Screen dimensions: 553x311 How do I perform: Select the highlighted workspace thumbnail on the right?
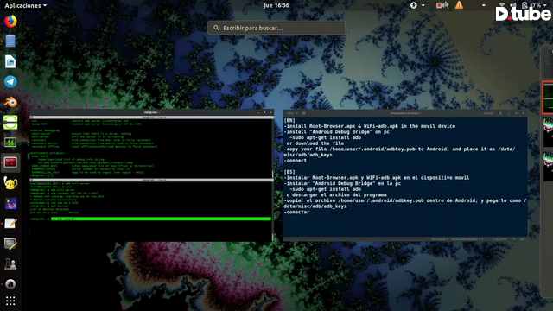coord(548,98)
